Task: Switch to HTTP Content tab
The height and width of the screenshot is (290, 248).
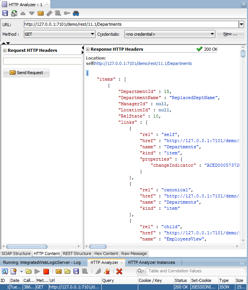Action: 47,254
